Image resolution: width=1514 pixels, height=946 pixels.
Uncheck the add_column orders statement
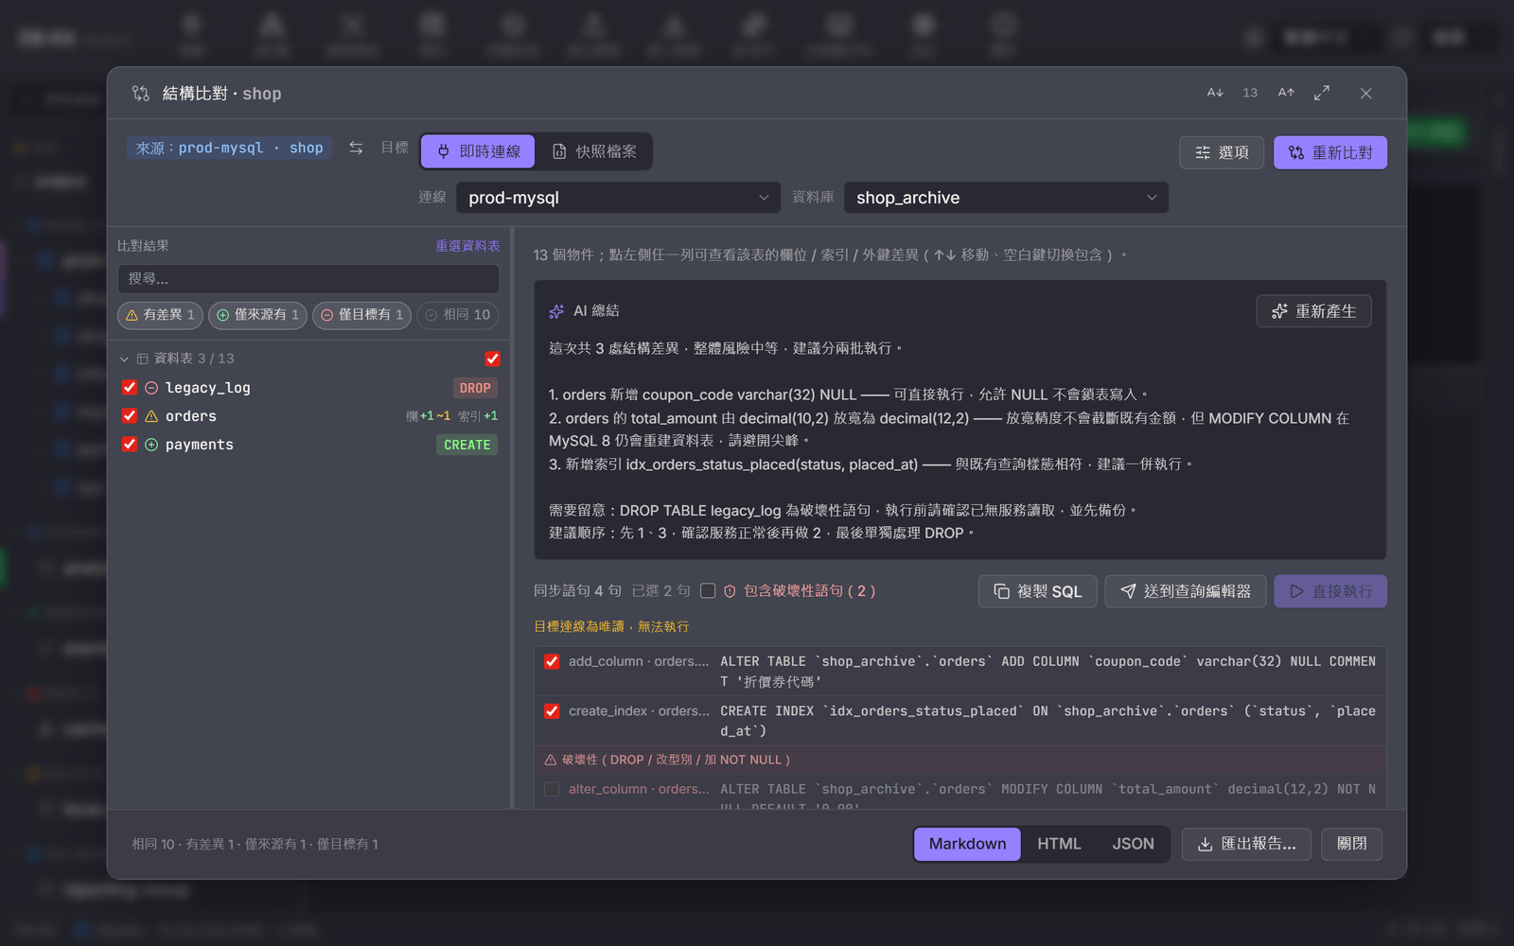[552, 661]
